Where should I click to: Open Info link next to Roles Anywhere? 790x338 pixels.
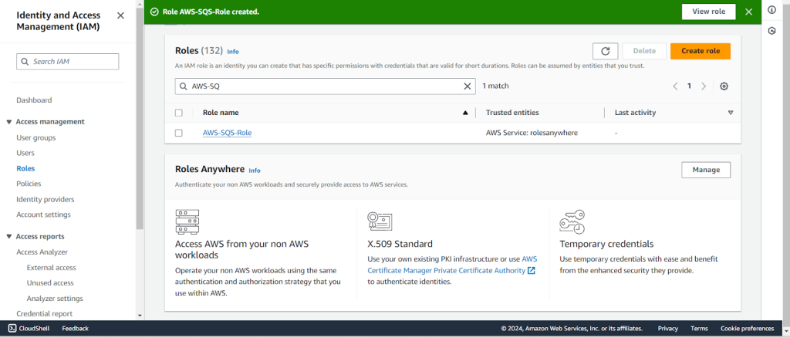pyautogui.click(x=255, y=171)
